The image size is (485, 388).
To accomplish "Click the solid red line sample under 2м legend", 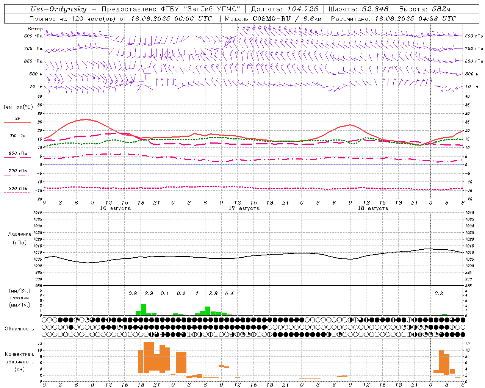I will [17, 123].
